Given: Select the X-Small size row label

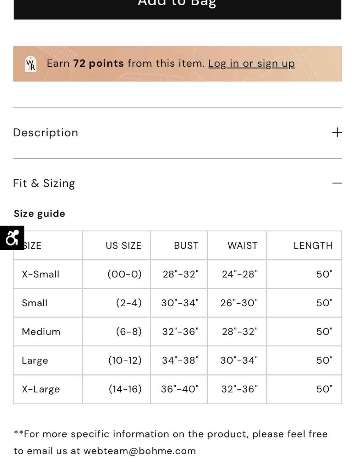Looking at the screenshot, I should click(40, 274).
